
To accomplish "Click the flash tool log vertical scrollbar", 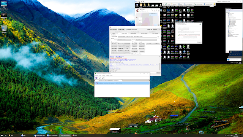I will [x=160, y=64].
